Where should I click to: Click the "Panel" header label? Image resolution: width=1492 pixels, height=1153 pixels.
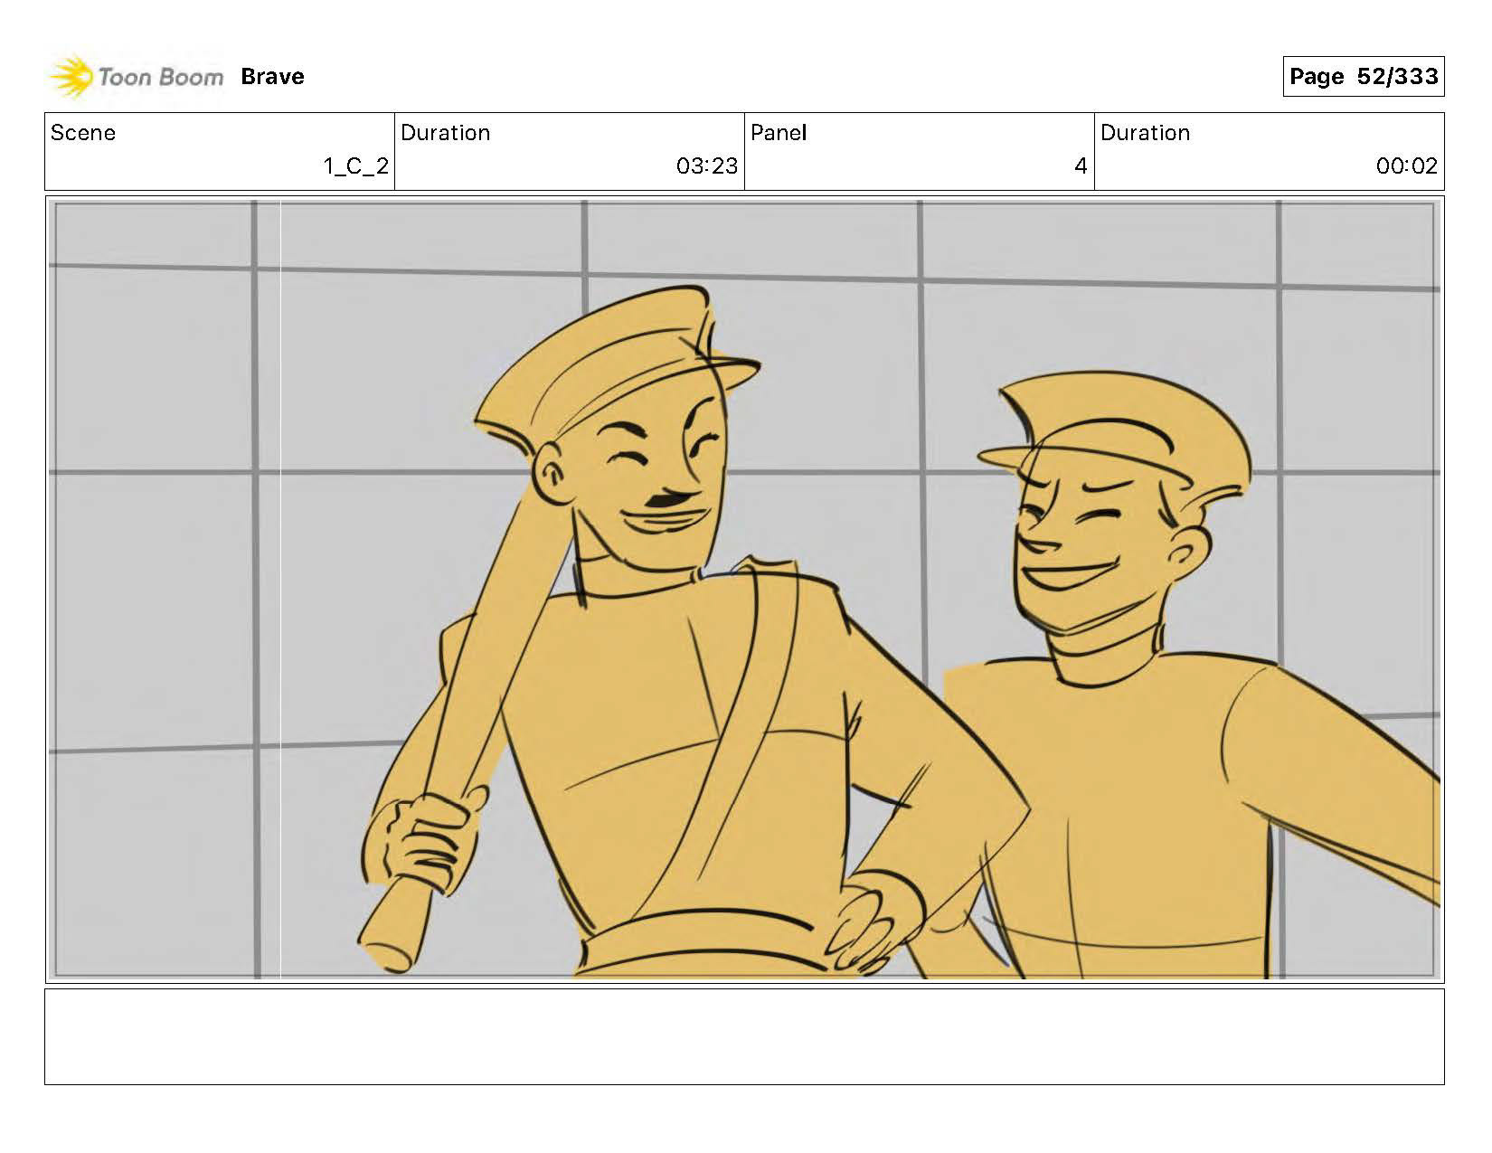779,133
